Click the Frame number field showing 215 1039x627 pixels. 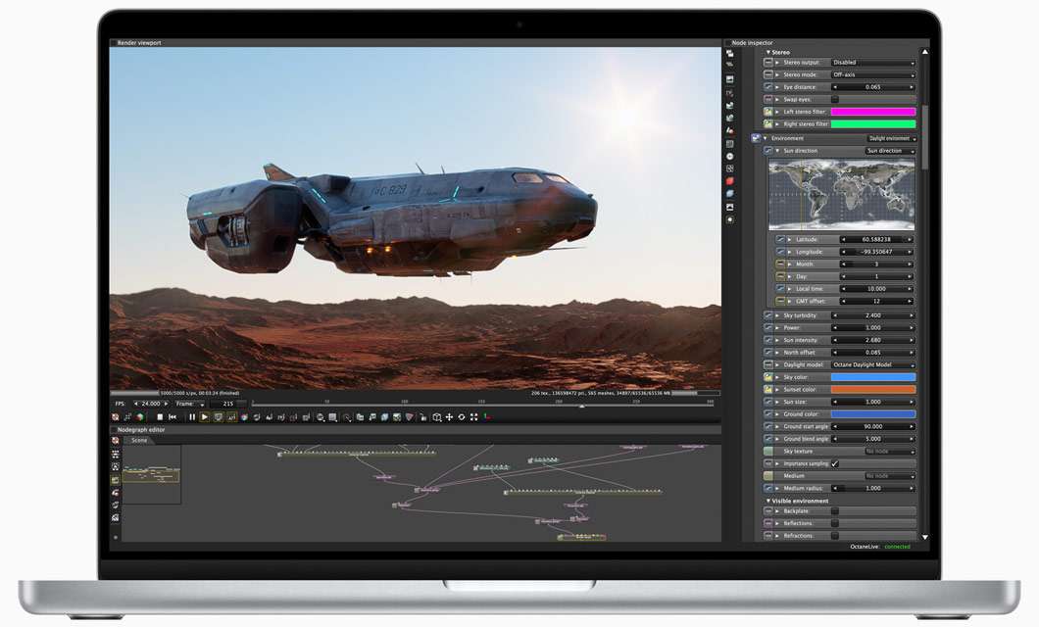(x=226, y=404)
